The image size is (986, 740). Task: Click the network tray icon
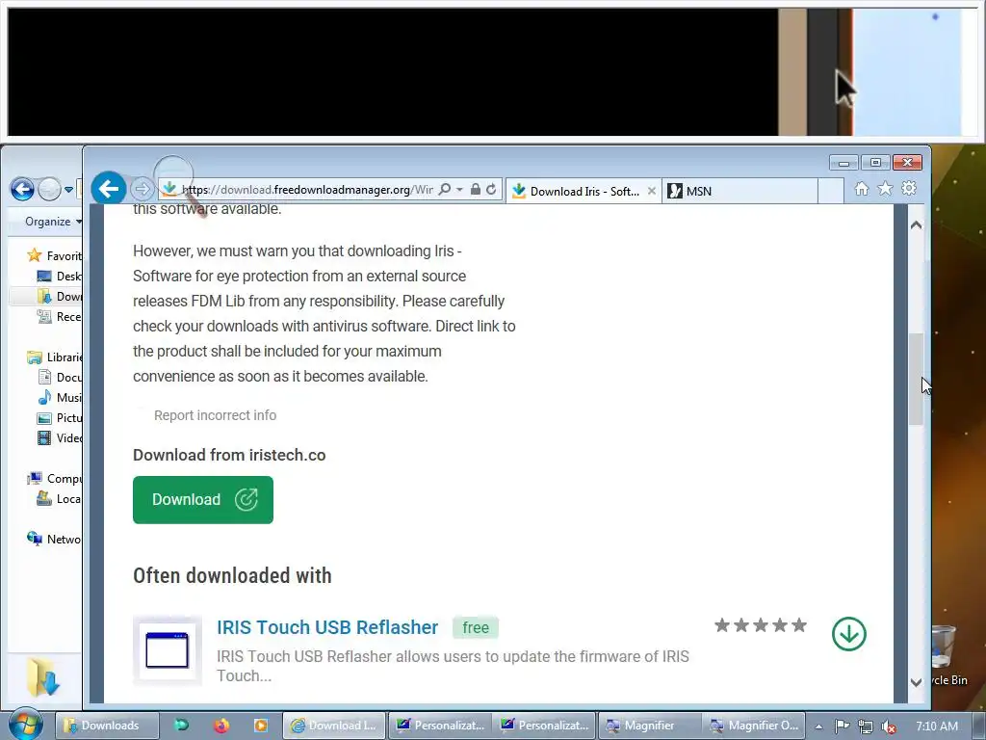(866, 727)
